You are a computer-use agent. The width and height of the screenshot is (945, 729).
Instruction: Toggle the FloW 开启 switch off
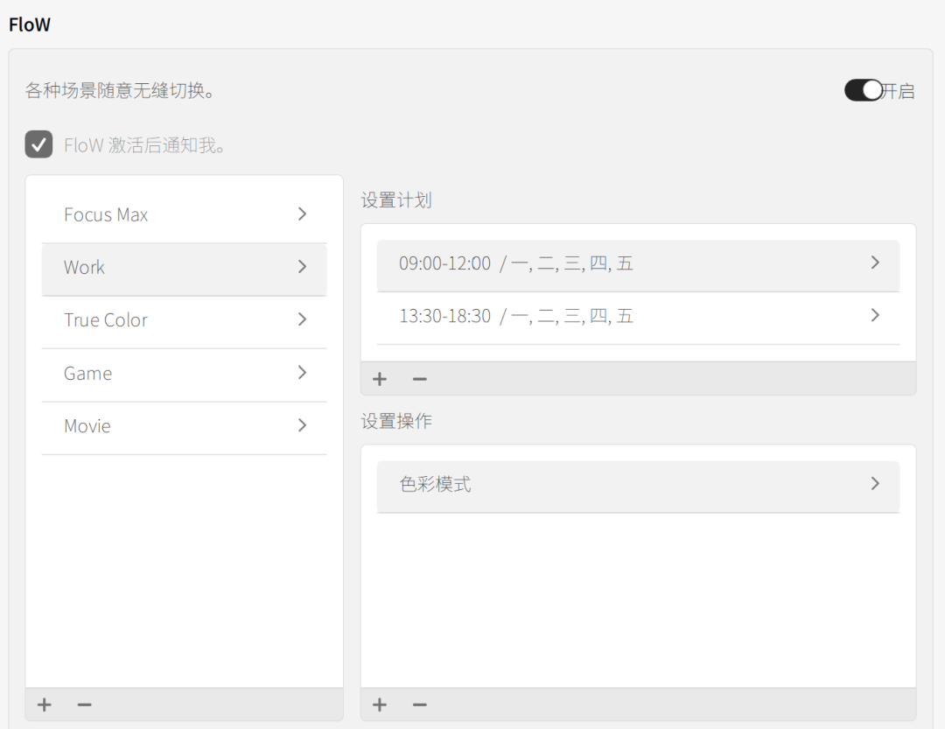[x=864, y=90]
